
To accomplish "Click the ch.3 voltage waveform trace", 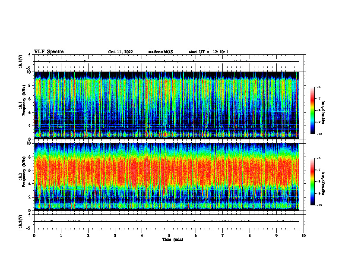I will 167,221.
